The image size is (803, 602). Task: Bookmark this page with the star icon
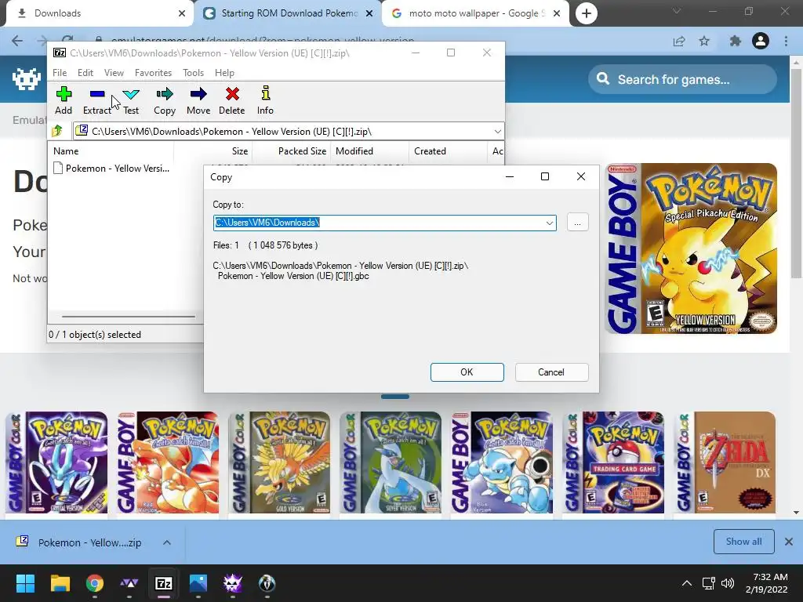click(705, 41)
